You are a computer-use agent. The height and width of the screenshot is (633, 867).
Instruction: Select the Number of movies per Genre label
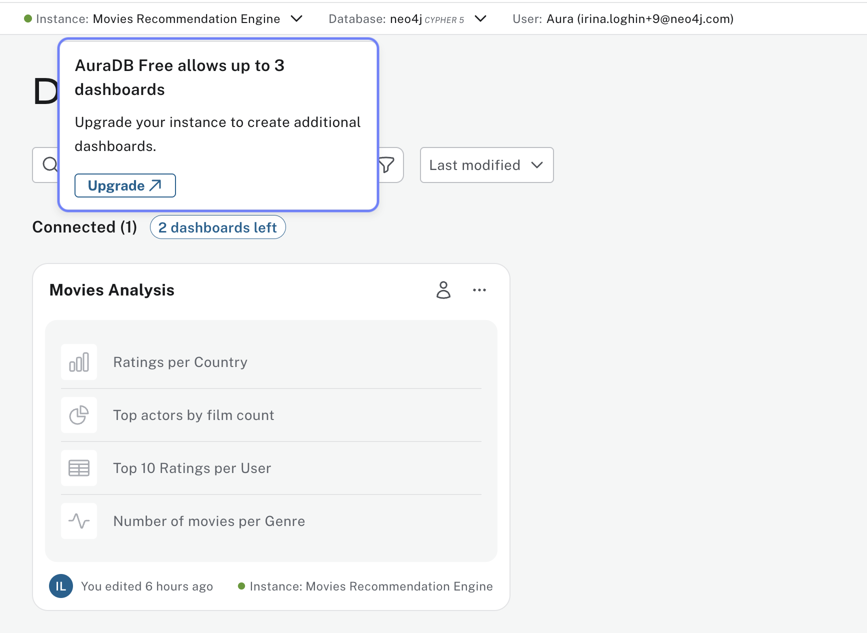pyautogui.click(x=209, y=521)
